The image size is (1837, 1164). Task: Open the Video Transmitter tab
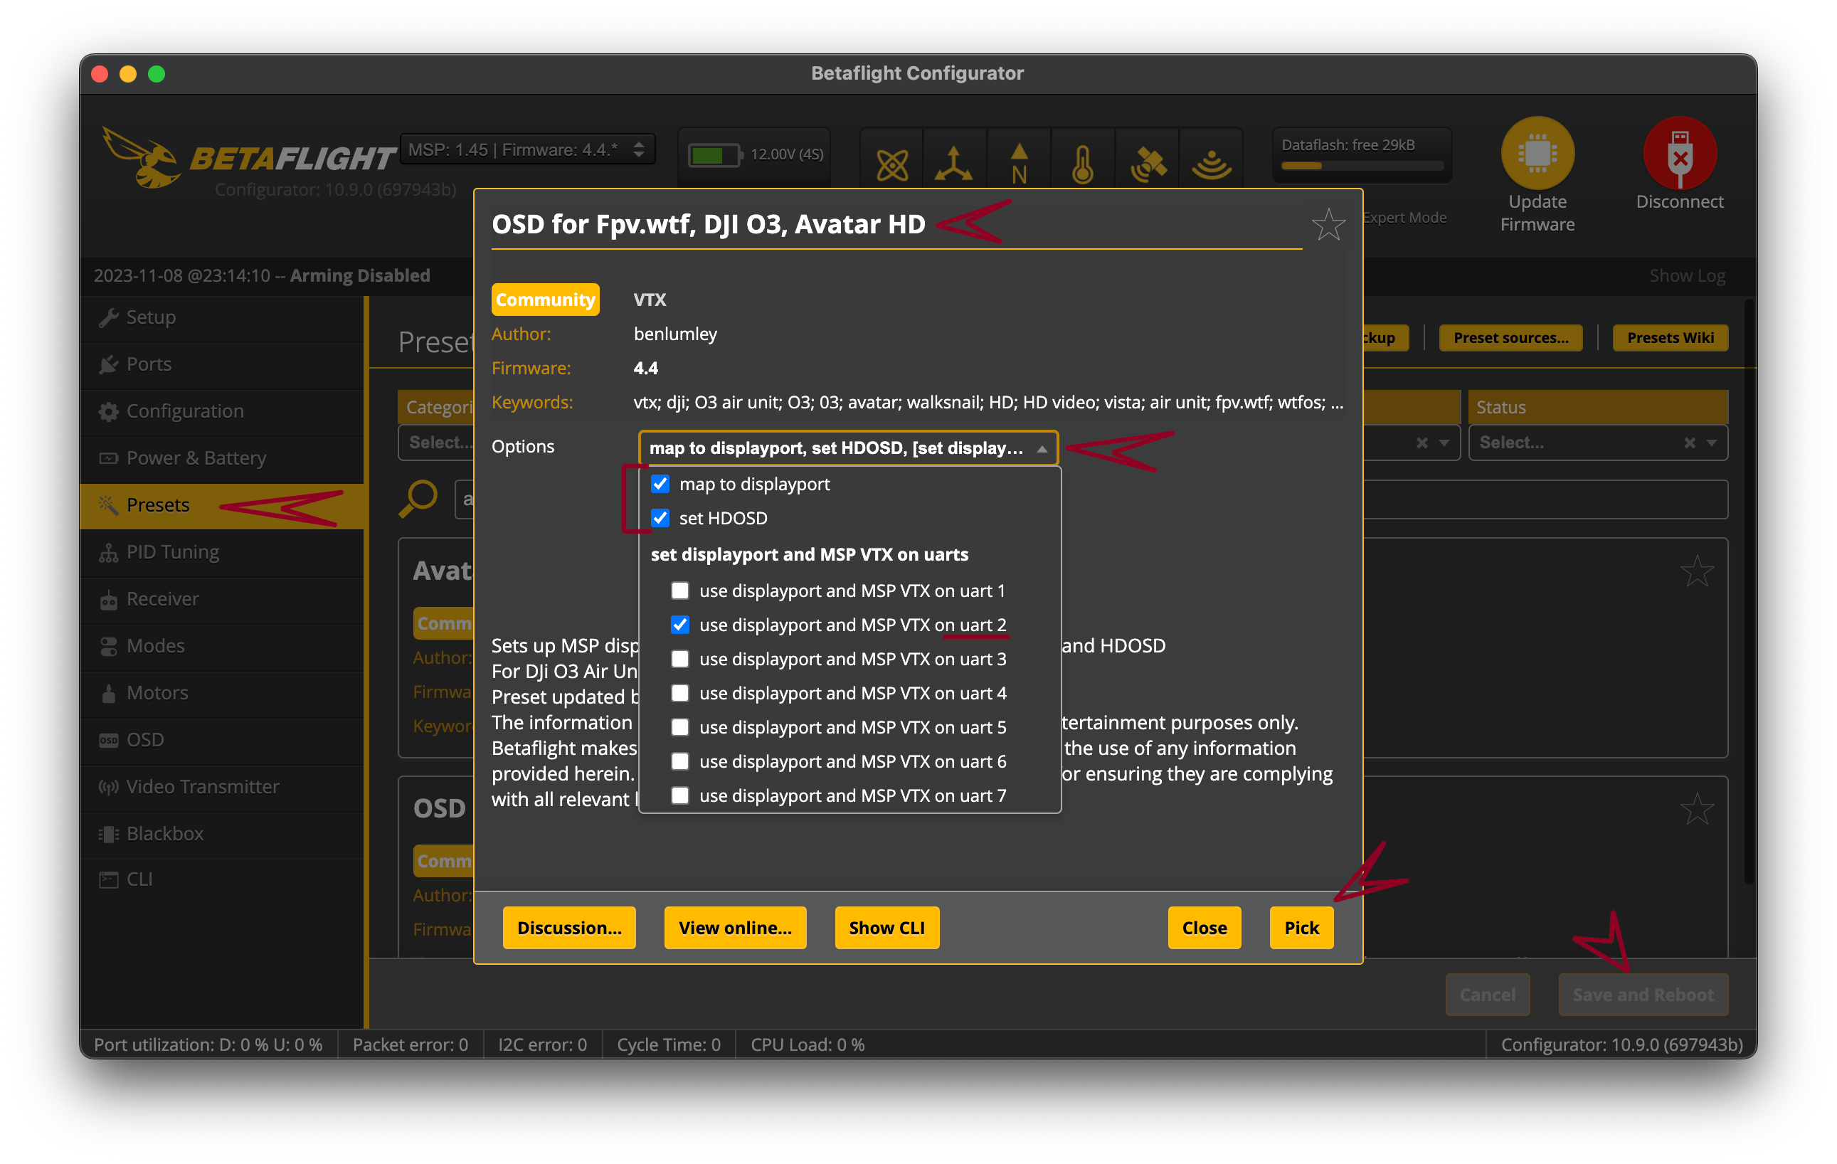click(x=221, y=787)
